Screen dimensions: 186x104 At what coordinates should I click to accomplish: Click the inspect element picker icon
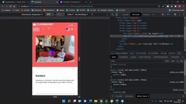tap(112, 14)
